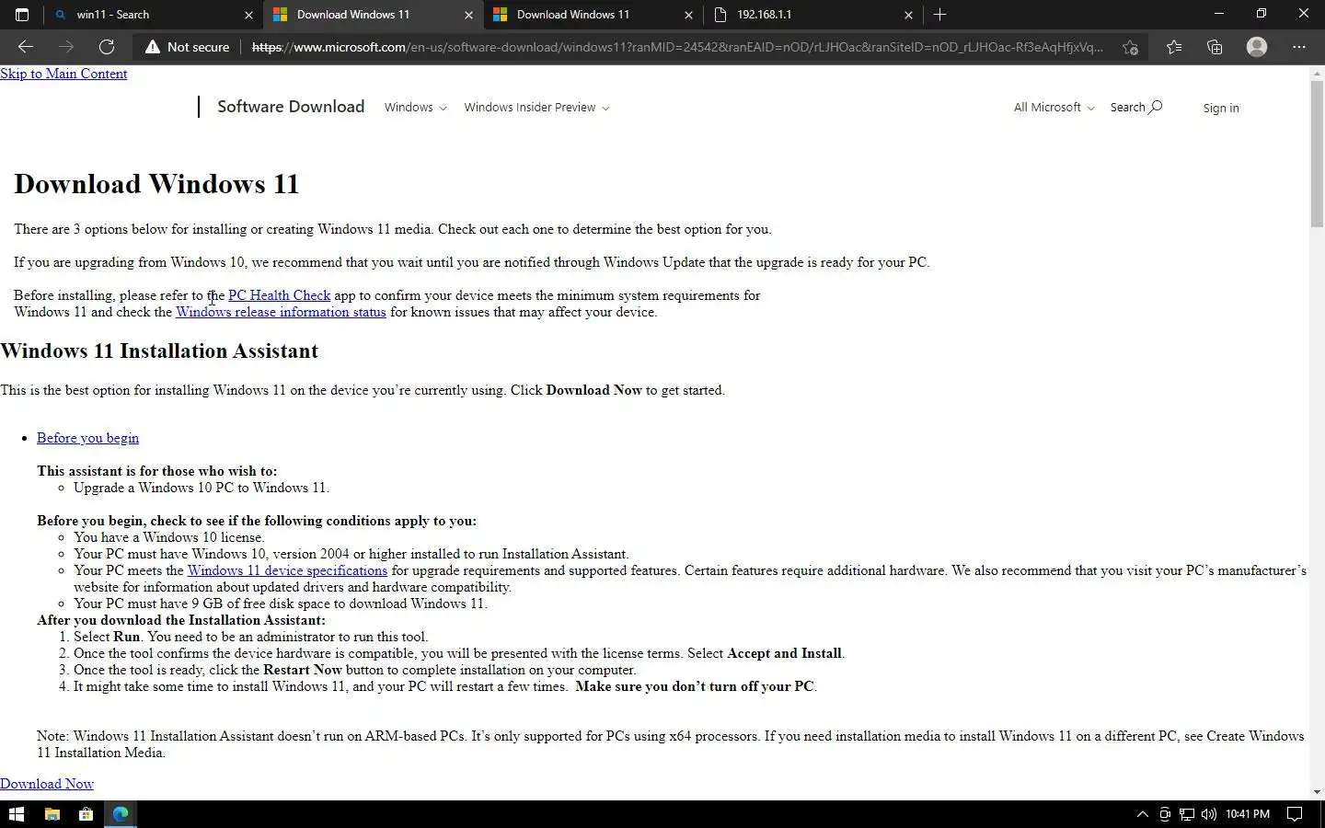Click the page vertical scrollbar thumb
Viewport: 1325px width, 828px height.
pyautogui.click(x=1317, y=153)
